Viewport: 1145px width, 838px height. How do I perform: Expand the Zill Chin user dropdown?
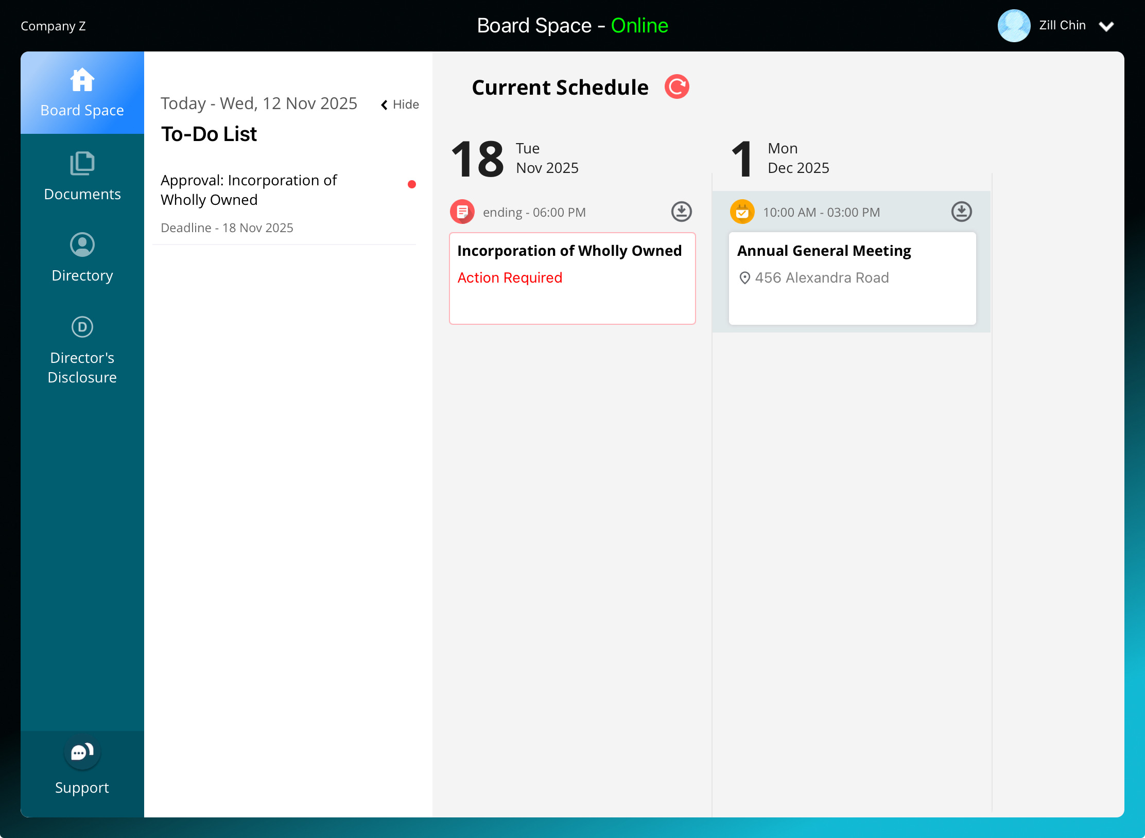click(1106, 26)
